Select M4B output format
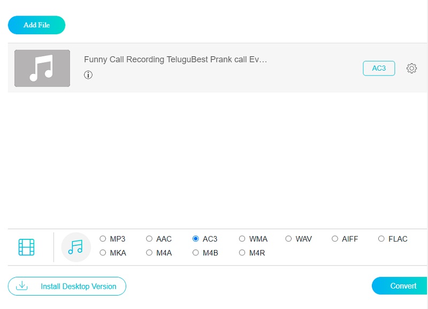 point(196,253)
